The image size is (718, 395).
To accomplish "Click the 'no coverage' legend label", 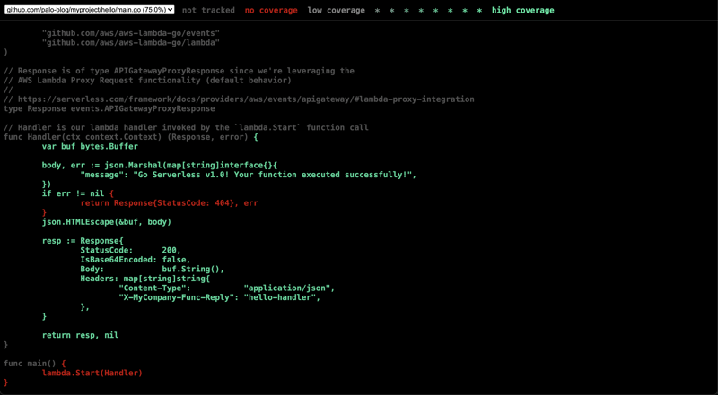I will coord(271,10).
